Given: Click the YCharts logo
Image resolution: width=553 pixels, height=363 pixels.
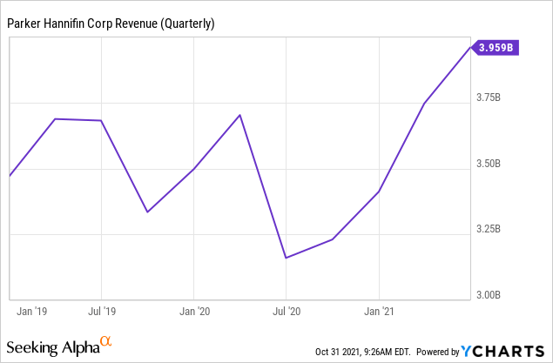Looking at the screenshot, I should 502,351.
